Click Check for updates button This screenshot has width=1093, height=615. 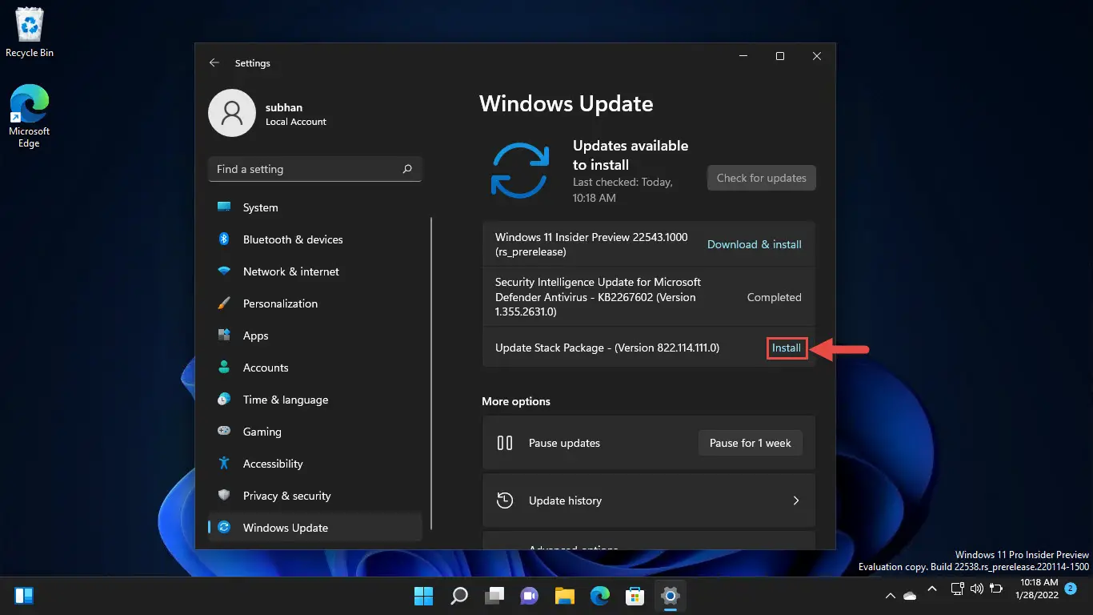[761, 178]
